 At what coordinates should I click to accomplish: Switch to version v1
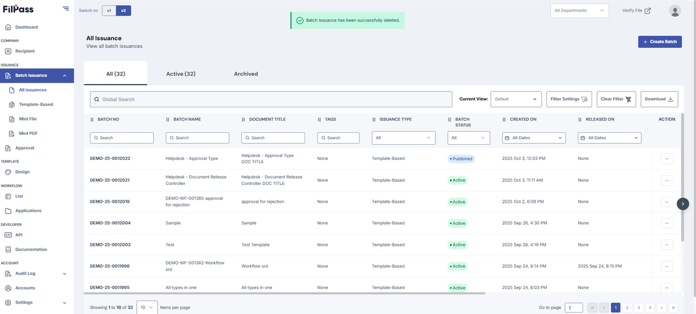pyautogui.click(x=109, y=10)
